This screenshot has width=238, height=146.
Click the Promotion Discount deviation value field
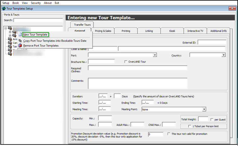156,134
